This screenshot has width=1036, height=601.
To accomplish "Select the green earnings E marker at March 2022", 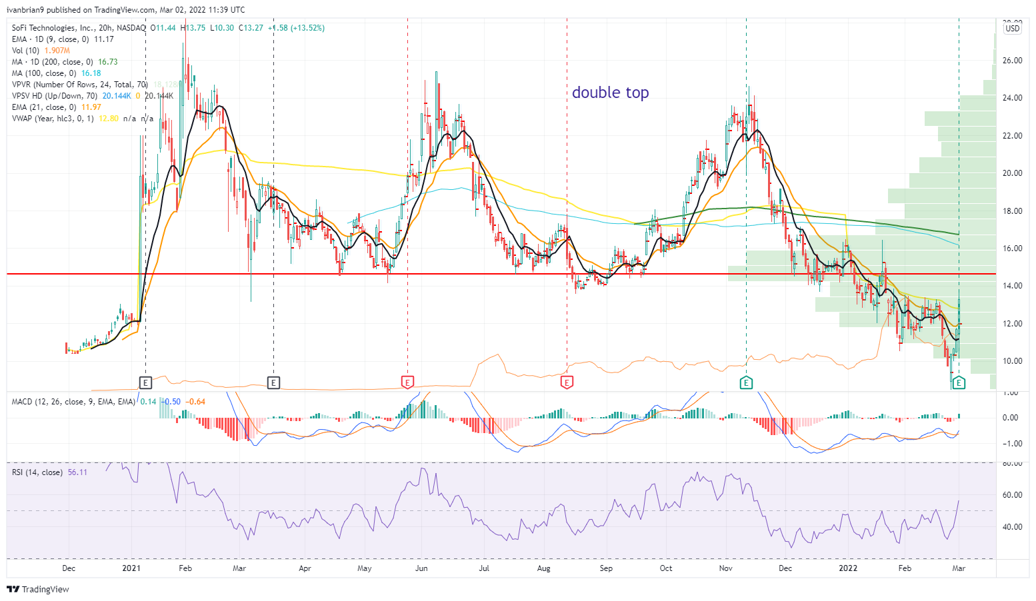I will tap(959, 382).
